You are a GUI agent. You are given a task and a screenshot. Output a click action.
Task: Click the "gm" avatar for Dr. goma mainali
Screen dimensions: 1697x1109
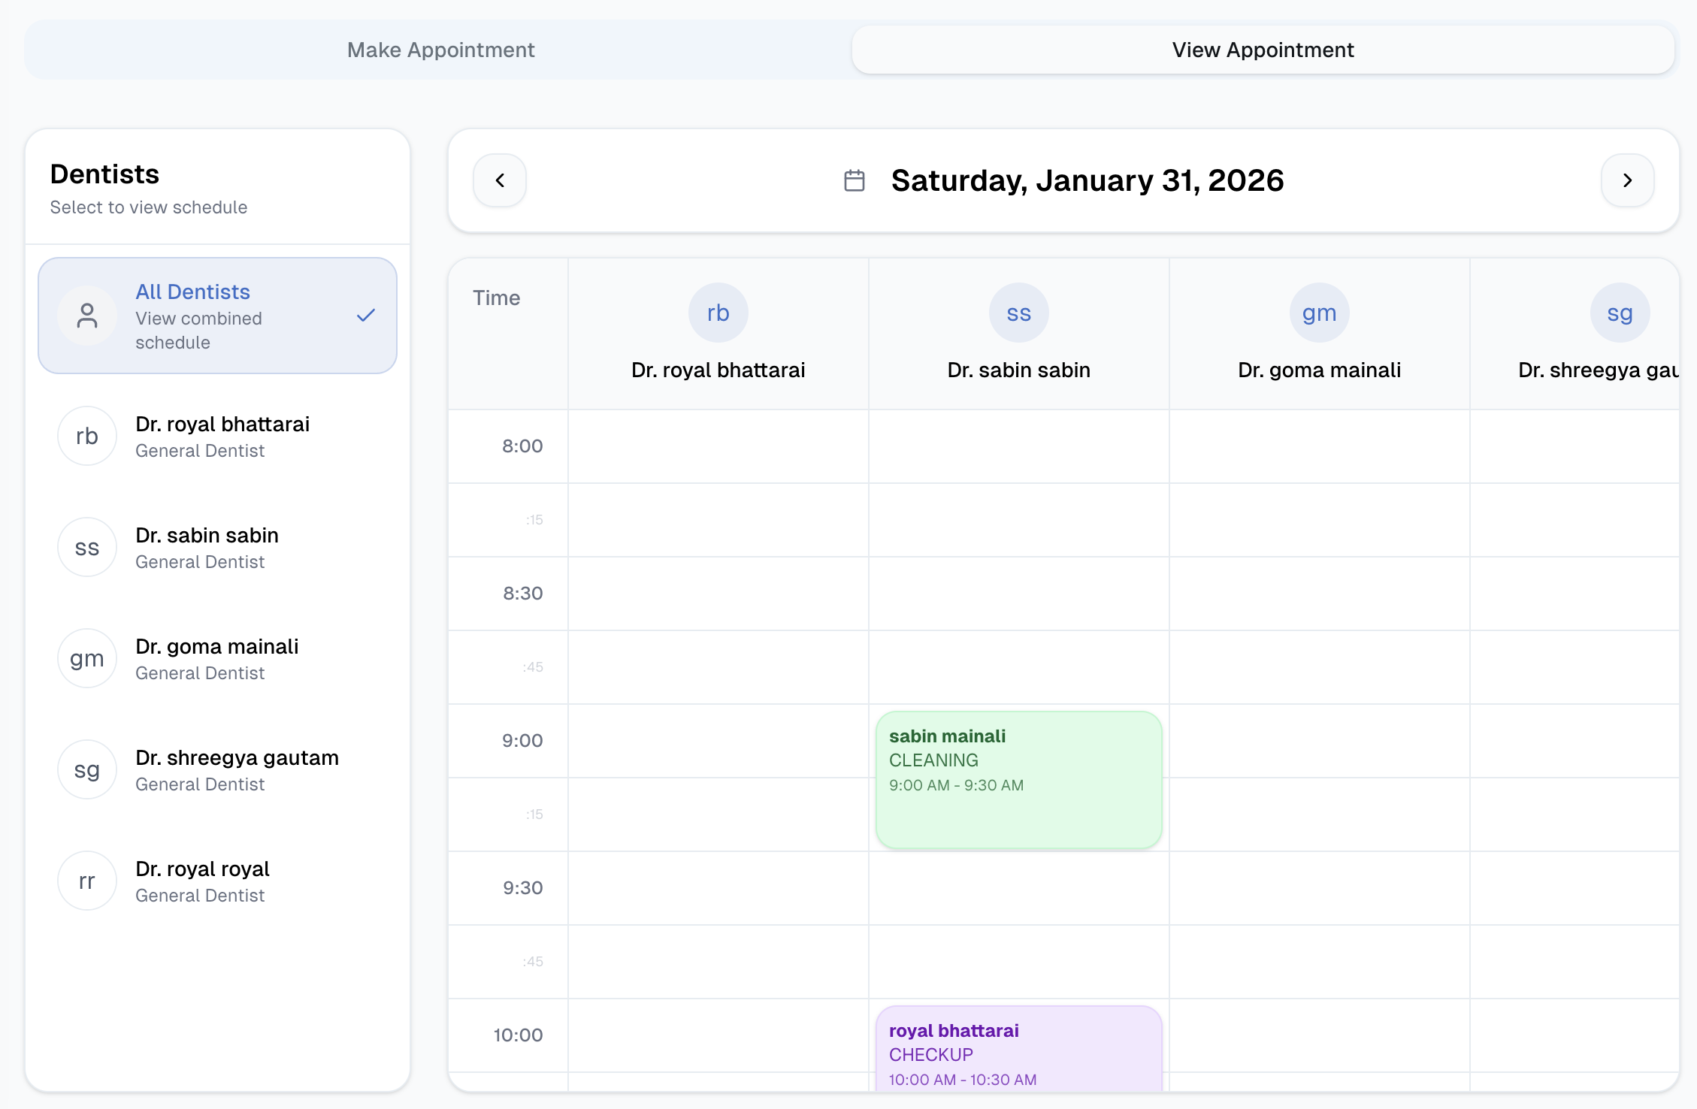click(87, 658)
